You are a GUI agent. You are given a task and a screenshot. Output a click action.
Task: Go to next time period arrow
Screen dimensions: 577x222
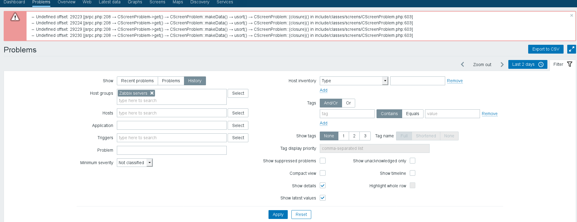(502, 65)
